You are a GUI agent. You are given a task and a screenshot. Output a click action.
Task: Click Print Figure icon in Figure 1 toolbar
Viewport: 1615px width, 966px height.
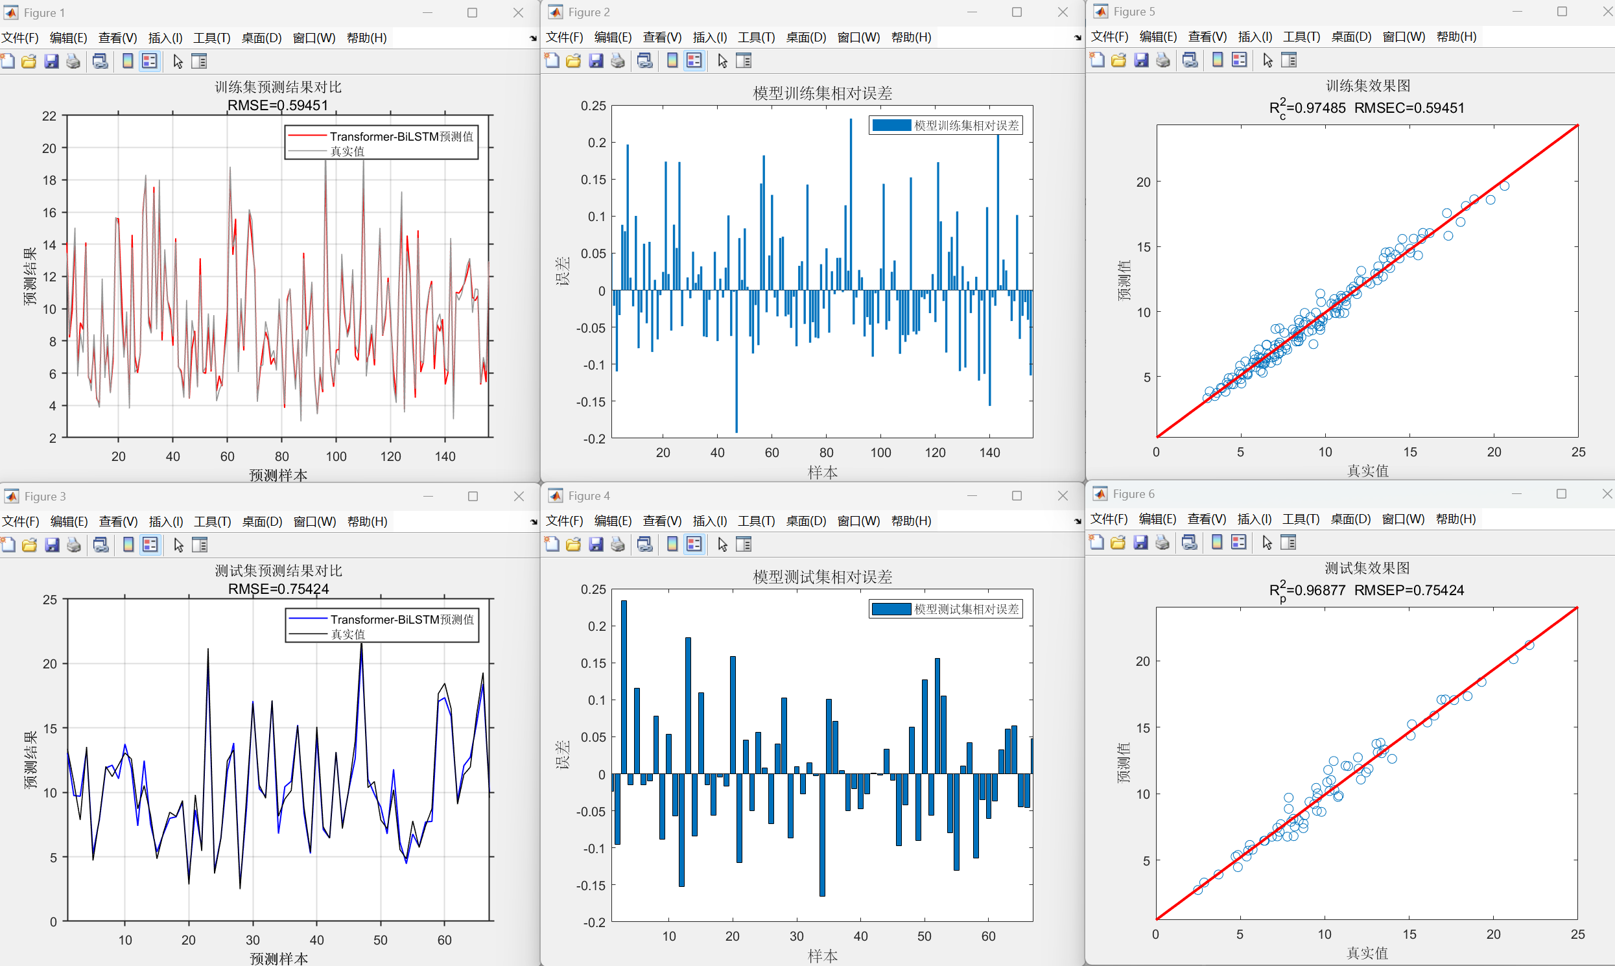(73, 61)
